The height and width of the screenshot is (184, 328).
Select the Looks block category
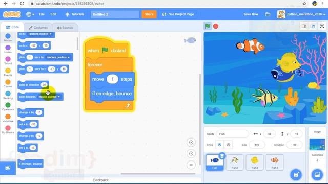pyautogui.click(x=8, y=49)
